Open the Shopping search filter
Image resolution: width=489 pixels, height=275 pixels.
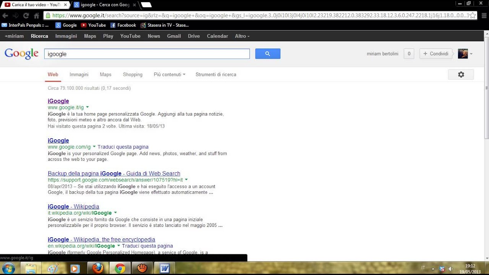133,74
